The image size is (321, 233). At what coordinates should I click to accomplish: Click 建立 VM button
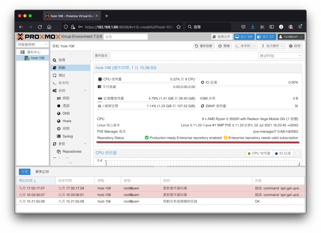[244, 37]
